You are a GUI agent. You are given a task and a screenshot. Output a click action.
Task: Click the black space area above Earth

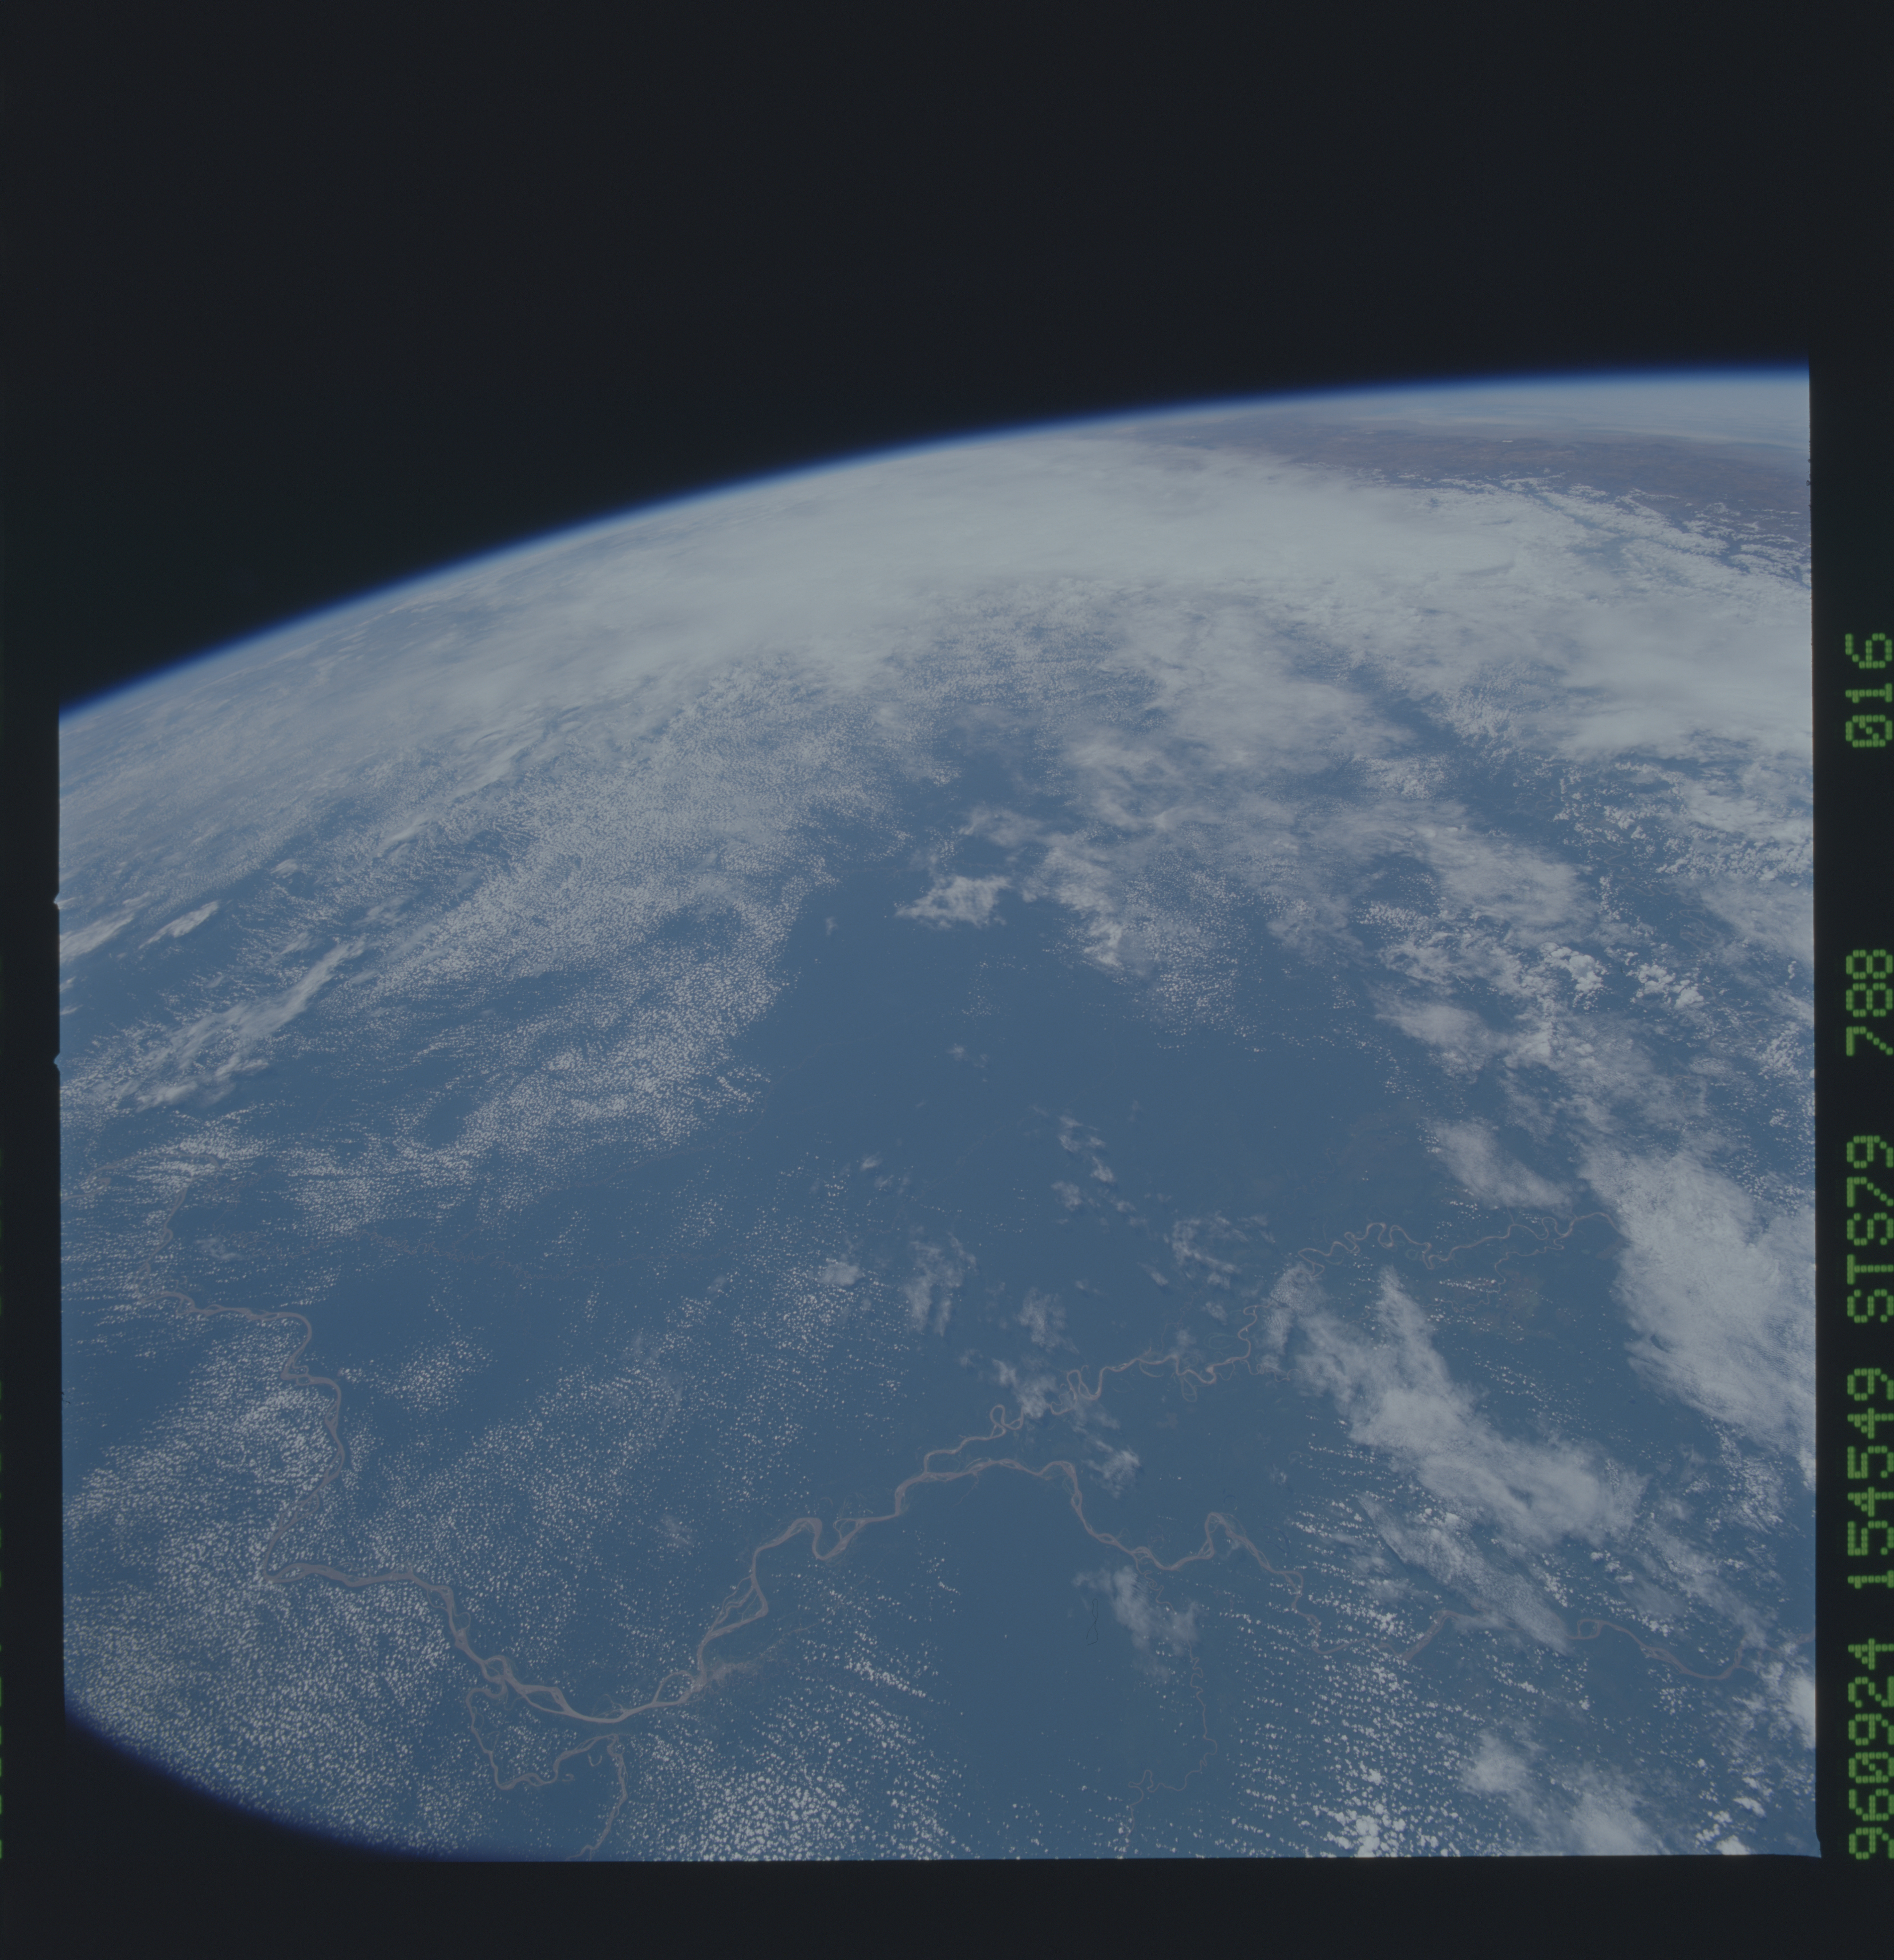(700, 200)
